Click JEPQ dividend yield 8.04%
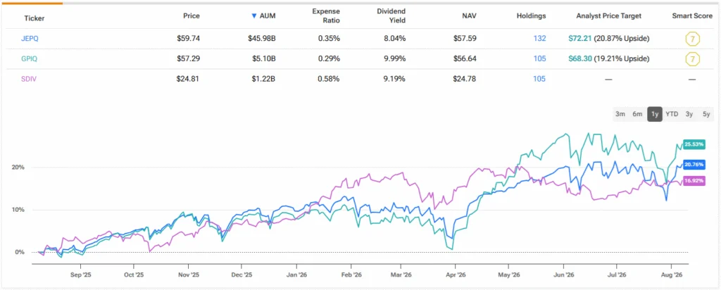Viewport: 721px width, 290px height. coord(395,39)
